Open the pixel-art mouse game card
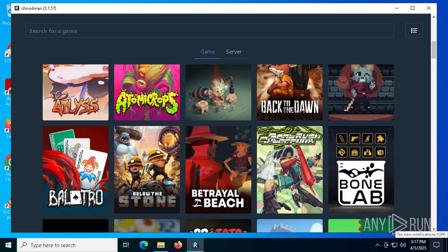The width and height of the screenshot is (448, 252). pyautogui.click(x=361, y=92)
